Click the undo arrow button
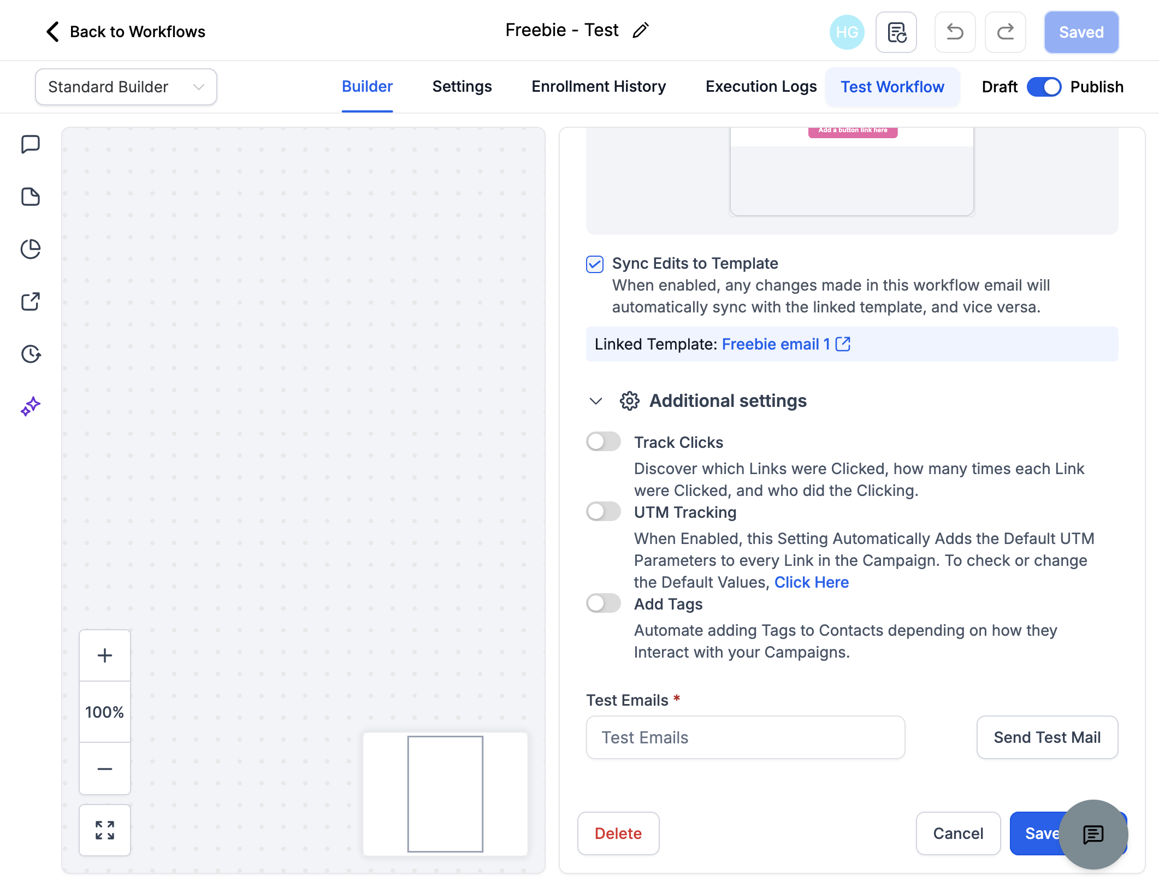Screen dimensions: 1159x887 tap(955, 32)
